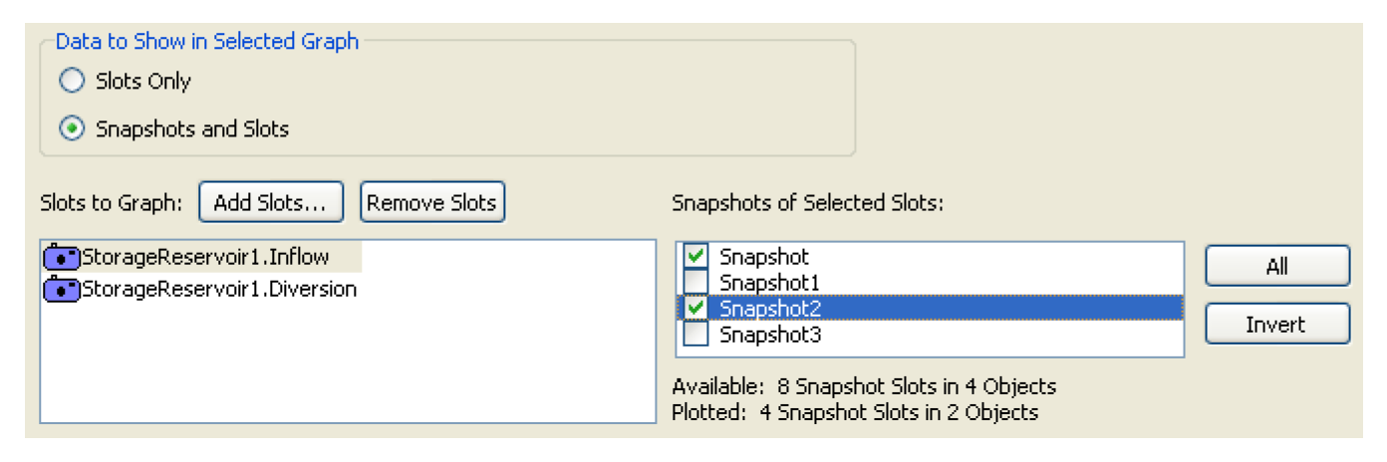The width and height of the screenshot is (1387, 462).
Task: Uncheck the Snapshot2 checkbox
Action: point(696,309)
